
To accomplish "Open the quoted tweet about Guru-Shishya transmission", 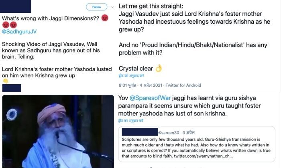I will [x=197, y=144].
